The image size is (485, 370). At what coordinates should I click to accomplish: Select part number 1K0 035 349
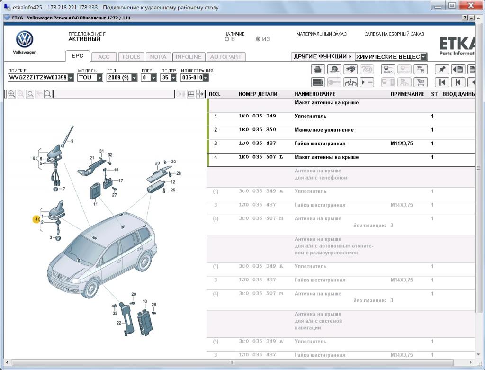(x=257, y=116)
